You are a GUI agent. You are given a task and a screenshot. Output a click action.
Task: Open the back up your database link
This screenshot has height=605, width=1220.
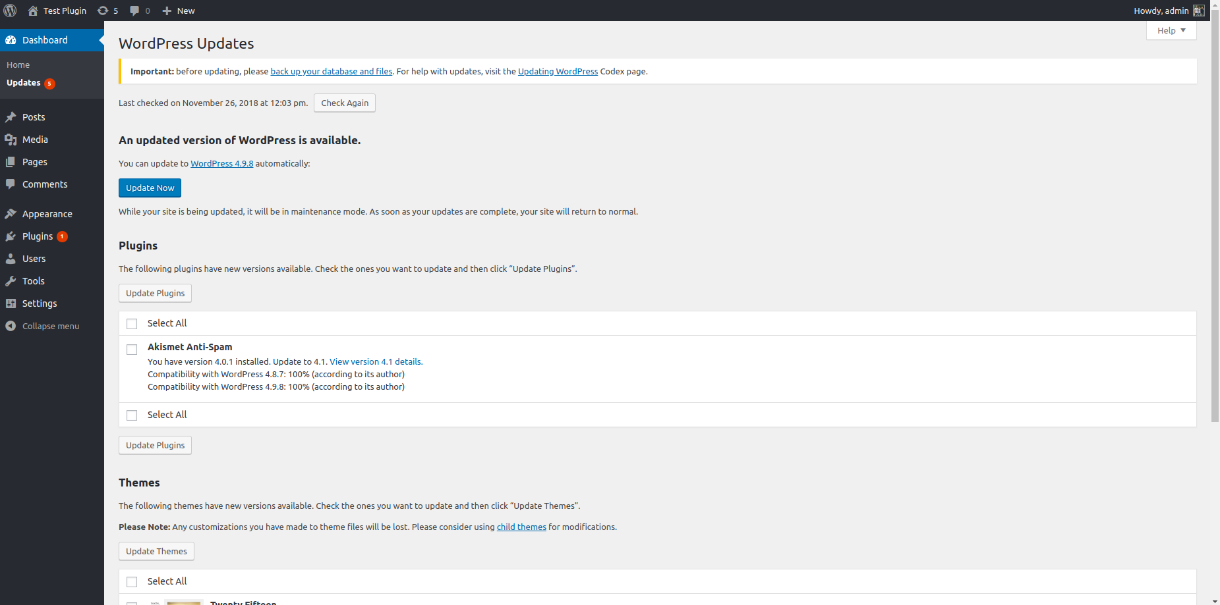332,71
